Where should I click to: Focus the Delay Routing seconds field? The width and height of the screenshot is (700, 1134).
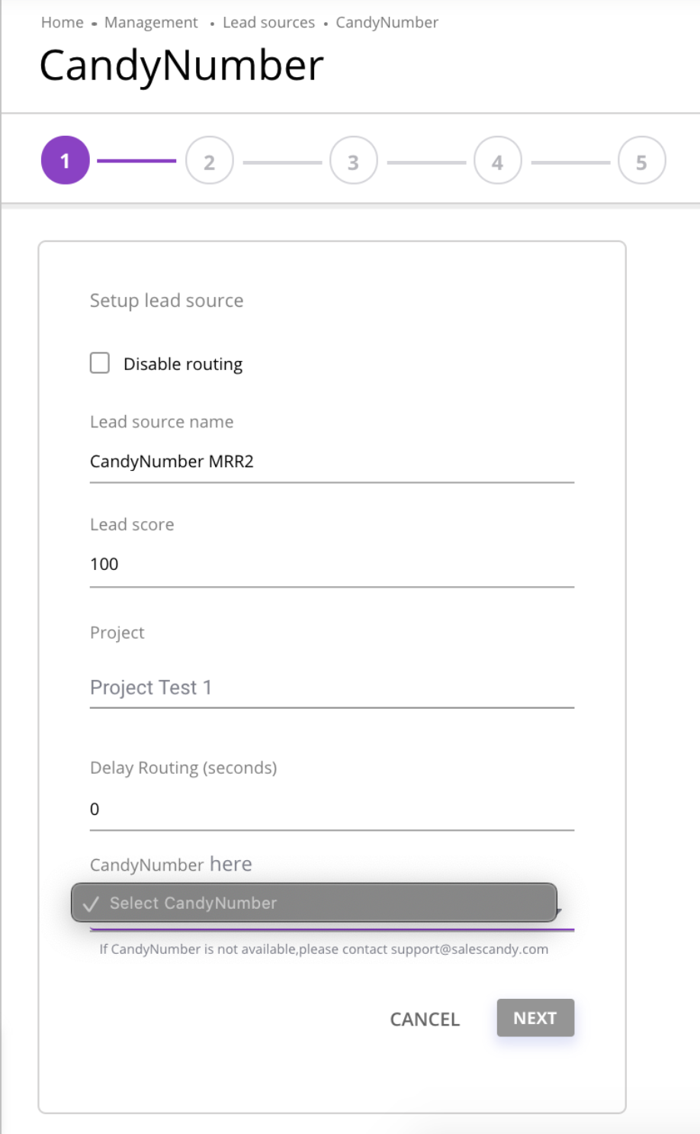point(331,809)
